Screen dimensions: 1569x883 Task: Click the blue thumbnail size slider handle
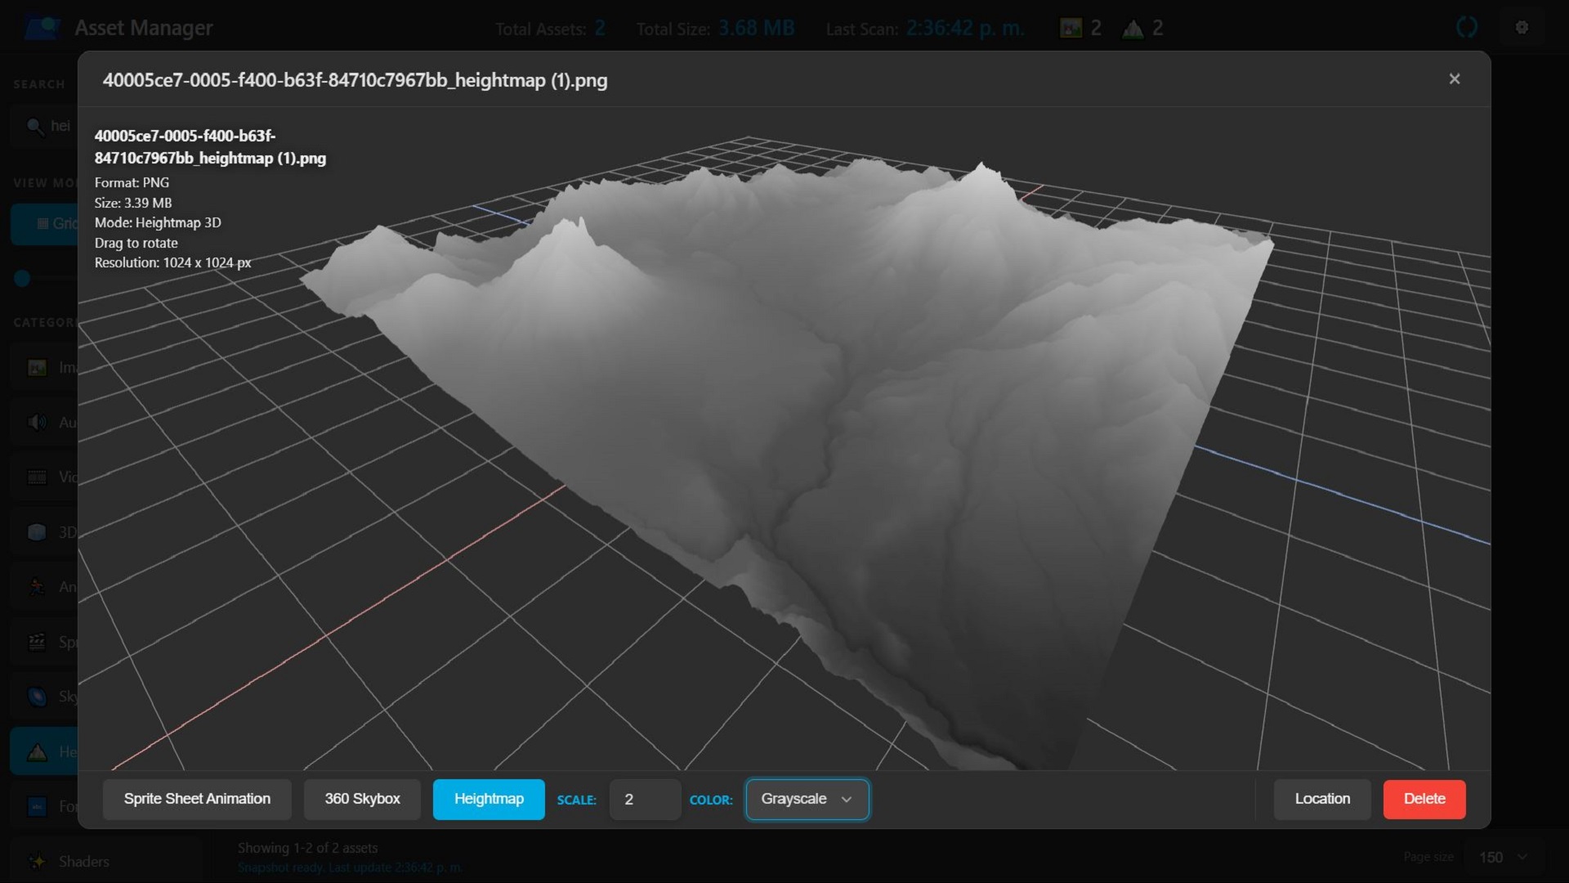coord(22,279)
